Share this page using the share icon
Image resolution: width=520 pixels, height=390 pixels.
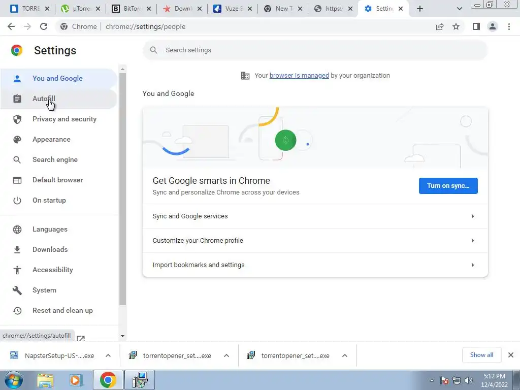[x=440, y=26]
